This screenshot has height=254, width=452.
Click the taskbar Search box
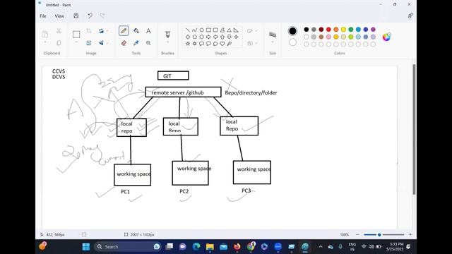coord(128,247)
